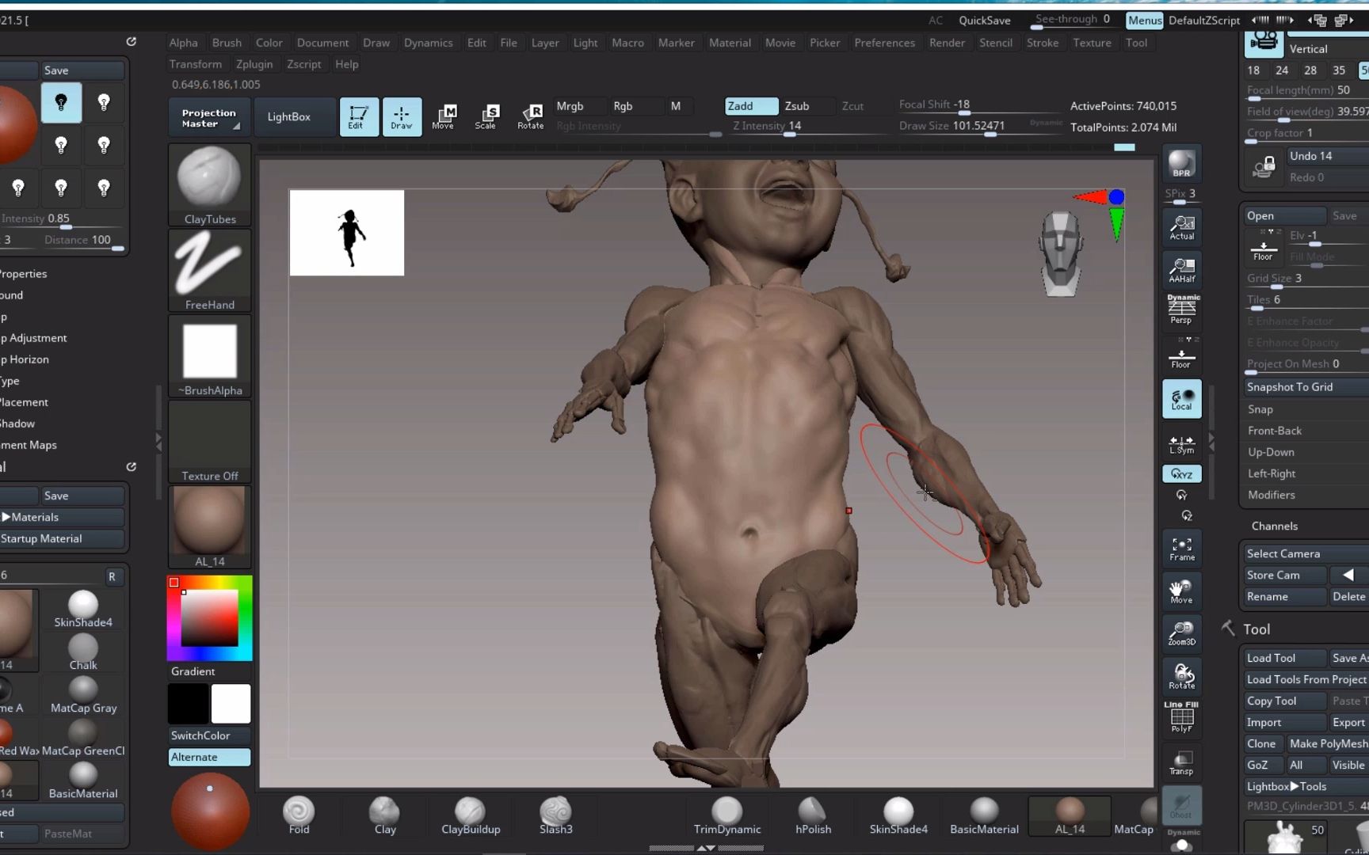Adjust the Draw Size slider
The width and height of the screenshot is (1369, 855).
[x=979, y=127]
